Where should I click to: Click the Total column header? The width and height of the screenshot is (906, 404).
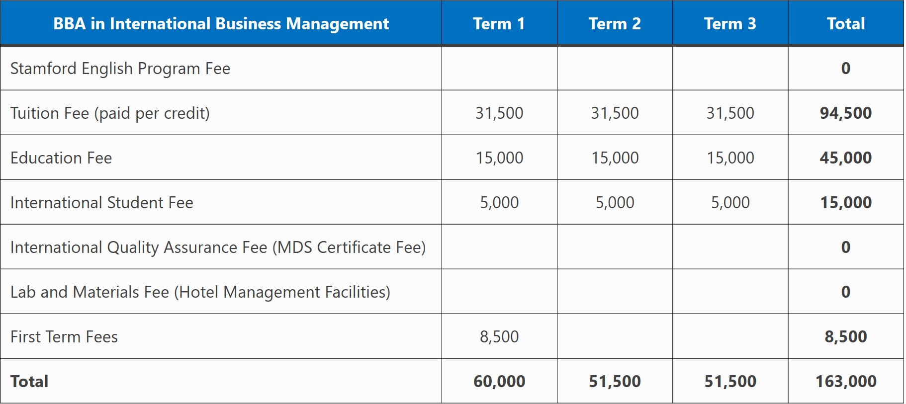845,23
